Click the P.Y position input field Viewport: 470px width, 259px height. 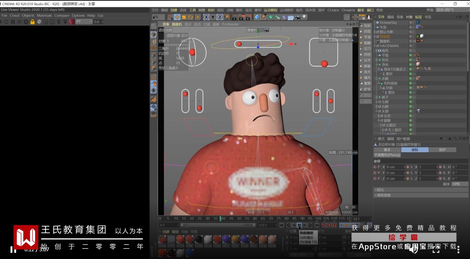(396, 173)
